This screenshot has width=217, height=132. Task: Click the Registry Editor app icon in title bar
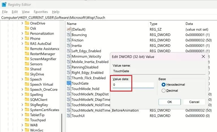point(4,5)
